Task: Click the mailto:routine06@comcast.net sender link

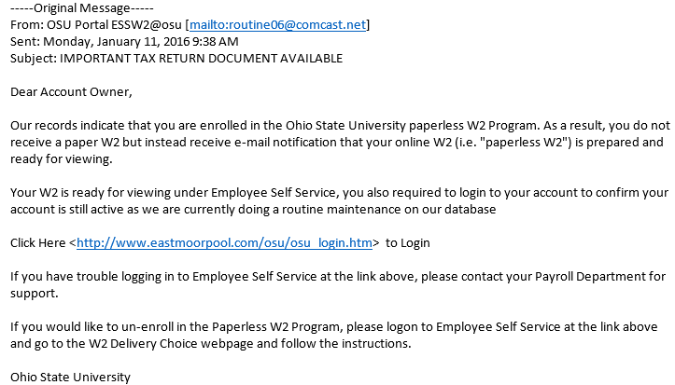Action: (x=277, y=25)
